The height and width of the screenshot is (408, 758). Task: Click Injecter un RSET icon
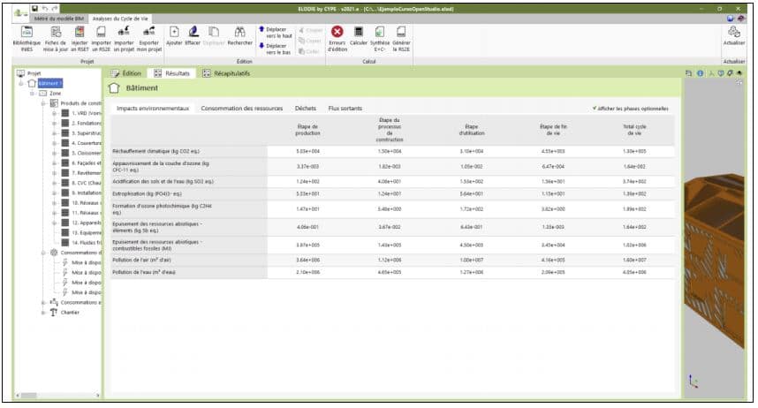pyautogui.click(x=80, y=33)
